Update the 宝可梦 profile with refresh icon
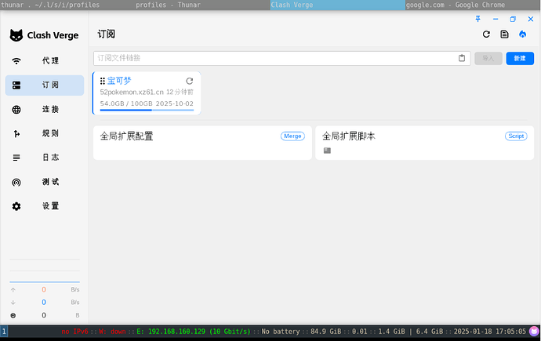This screenshot has height=341, width=541. 190,81
